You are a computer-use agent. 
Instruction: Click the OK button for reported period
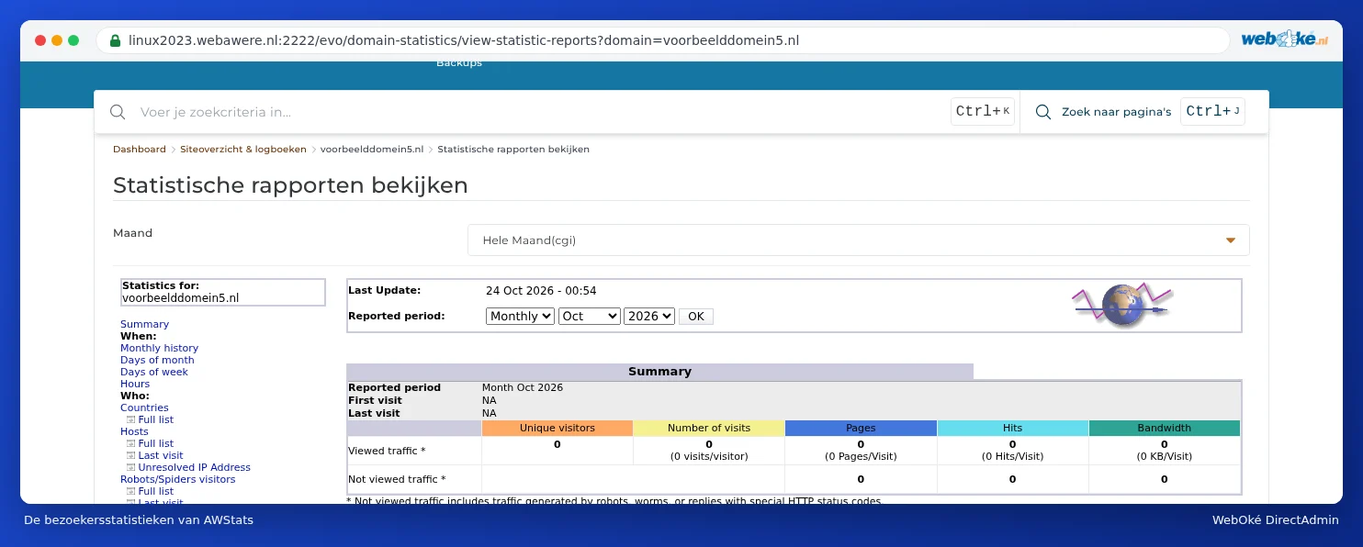coord(696,317)
